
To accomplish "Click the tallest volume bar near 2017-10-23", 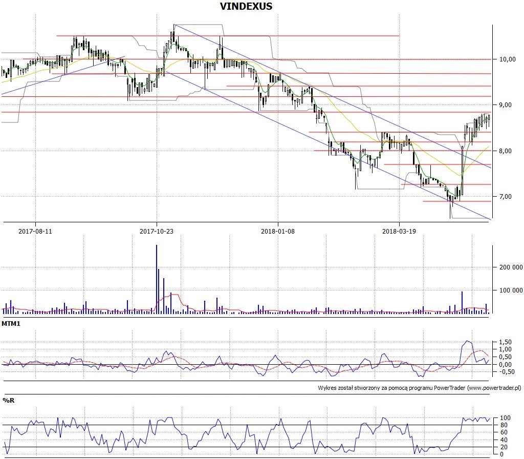I will pos(157,279).
